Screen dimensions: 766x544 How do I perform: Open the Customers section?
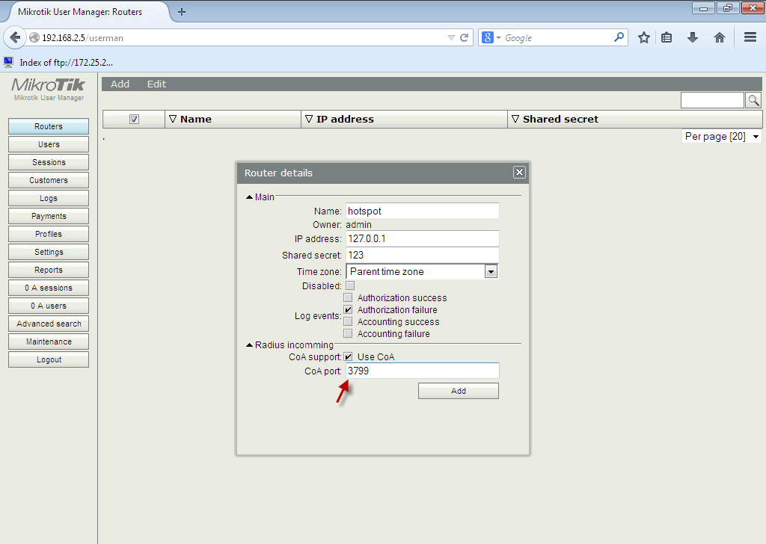click(49, 180)
